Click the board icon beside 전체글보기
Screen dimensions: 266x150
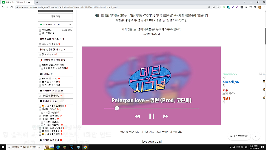tap(40, 30)
